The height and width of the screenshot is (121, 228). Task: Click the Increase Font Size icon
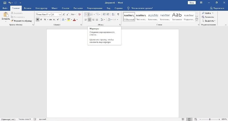tap(64, 14)
